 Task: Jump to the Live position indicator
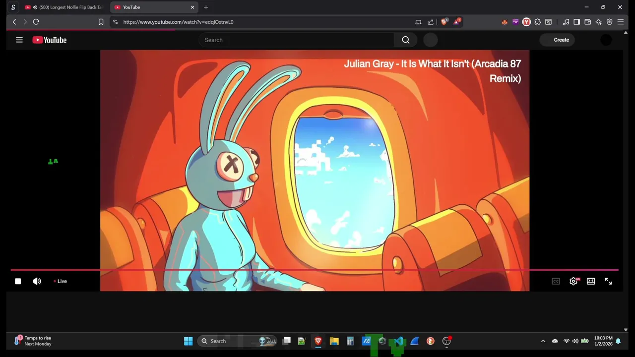pyautogui.click(x=60, y=281)
